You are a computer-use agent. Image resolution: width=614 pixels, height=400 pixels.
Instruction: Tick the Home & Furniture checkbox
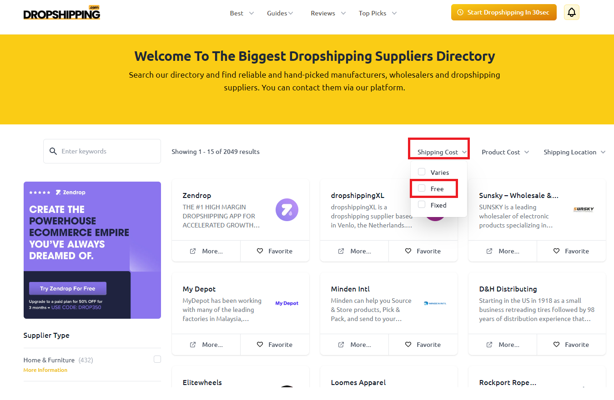click(157, 359)
